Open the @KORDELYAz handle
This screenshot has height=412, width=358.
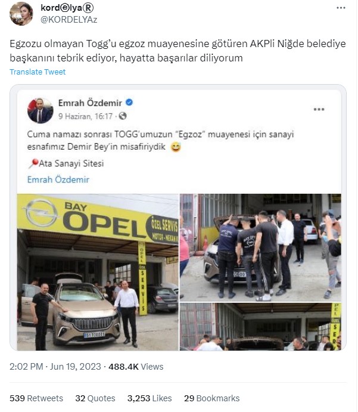tap(69, 20)
